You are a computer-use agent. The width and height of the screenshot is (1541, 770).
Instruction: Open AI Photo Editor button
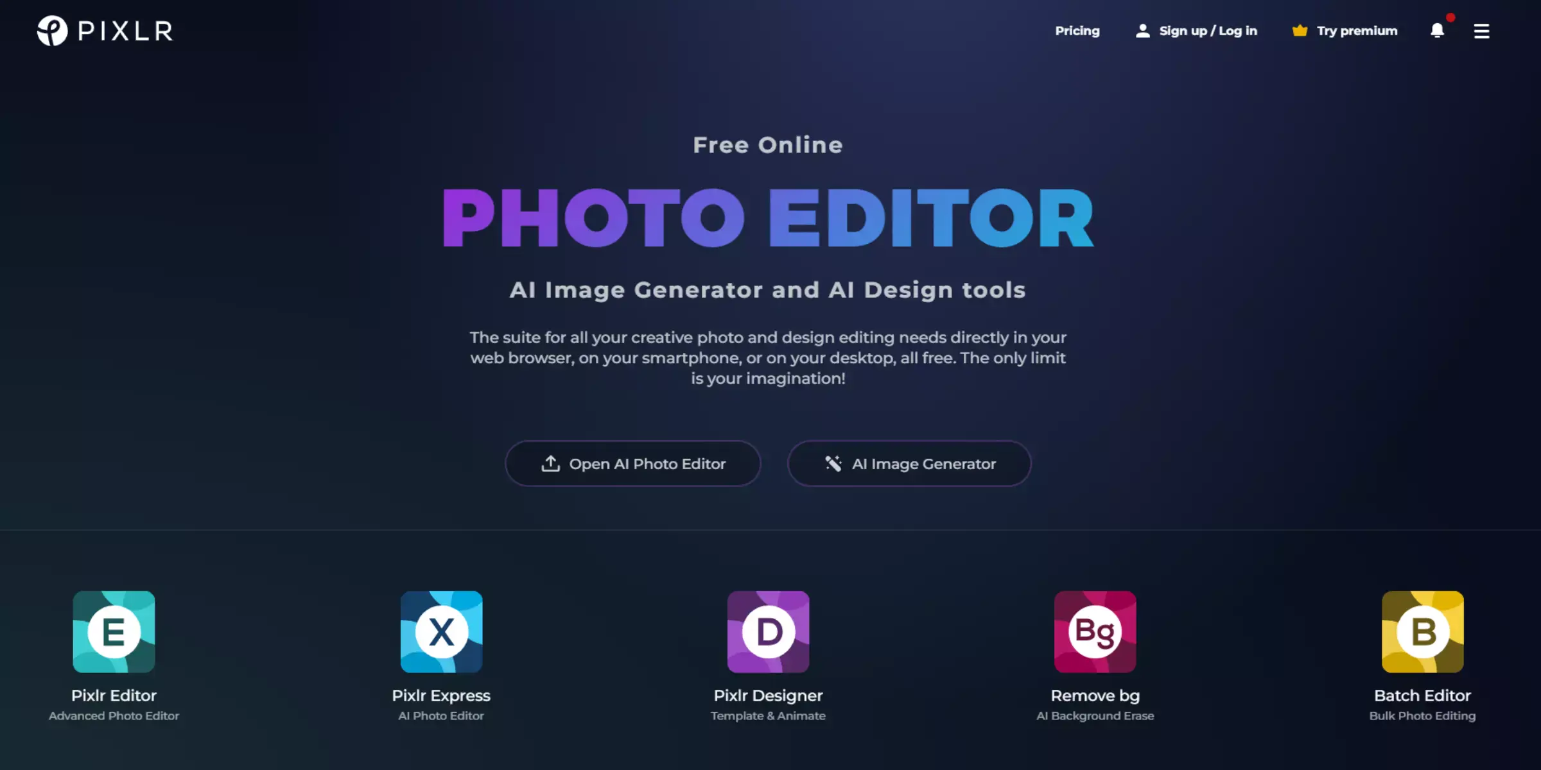click(x=634, y=463)
